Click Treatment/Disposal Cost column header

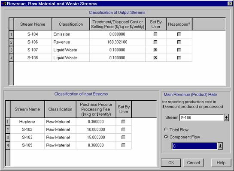(118, 24)
